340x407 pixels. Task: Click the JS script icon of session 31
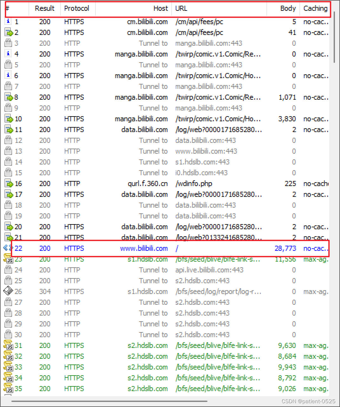click(8, 345)
